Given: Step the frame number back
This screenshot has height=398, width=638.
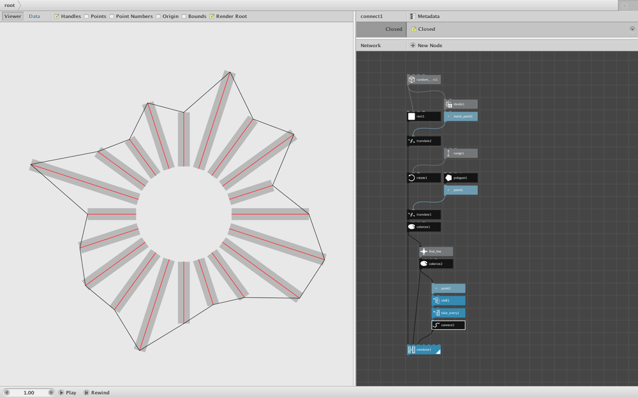Looking at the screenshot, I should click(x=6, y=393).
